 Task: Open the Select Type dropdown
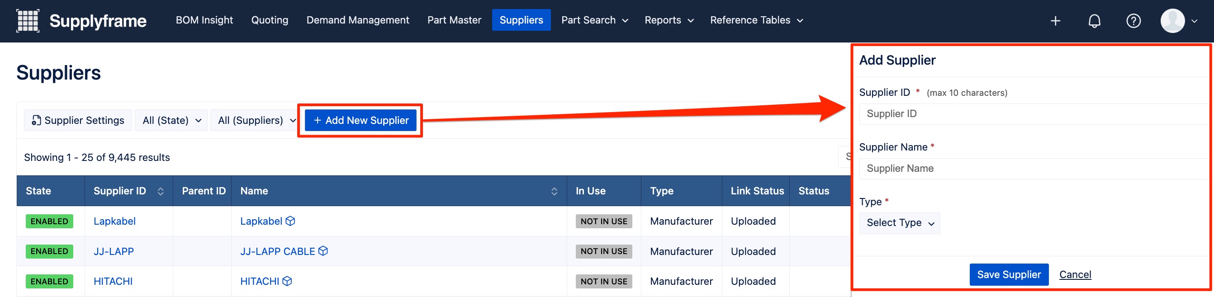click(x=900, y=223)
